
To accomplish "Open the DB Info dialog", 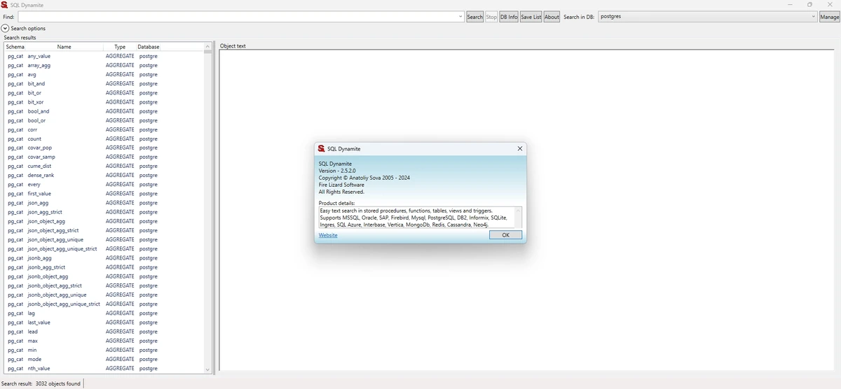I will pyautogui.click(x=509, y=17).
